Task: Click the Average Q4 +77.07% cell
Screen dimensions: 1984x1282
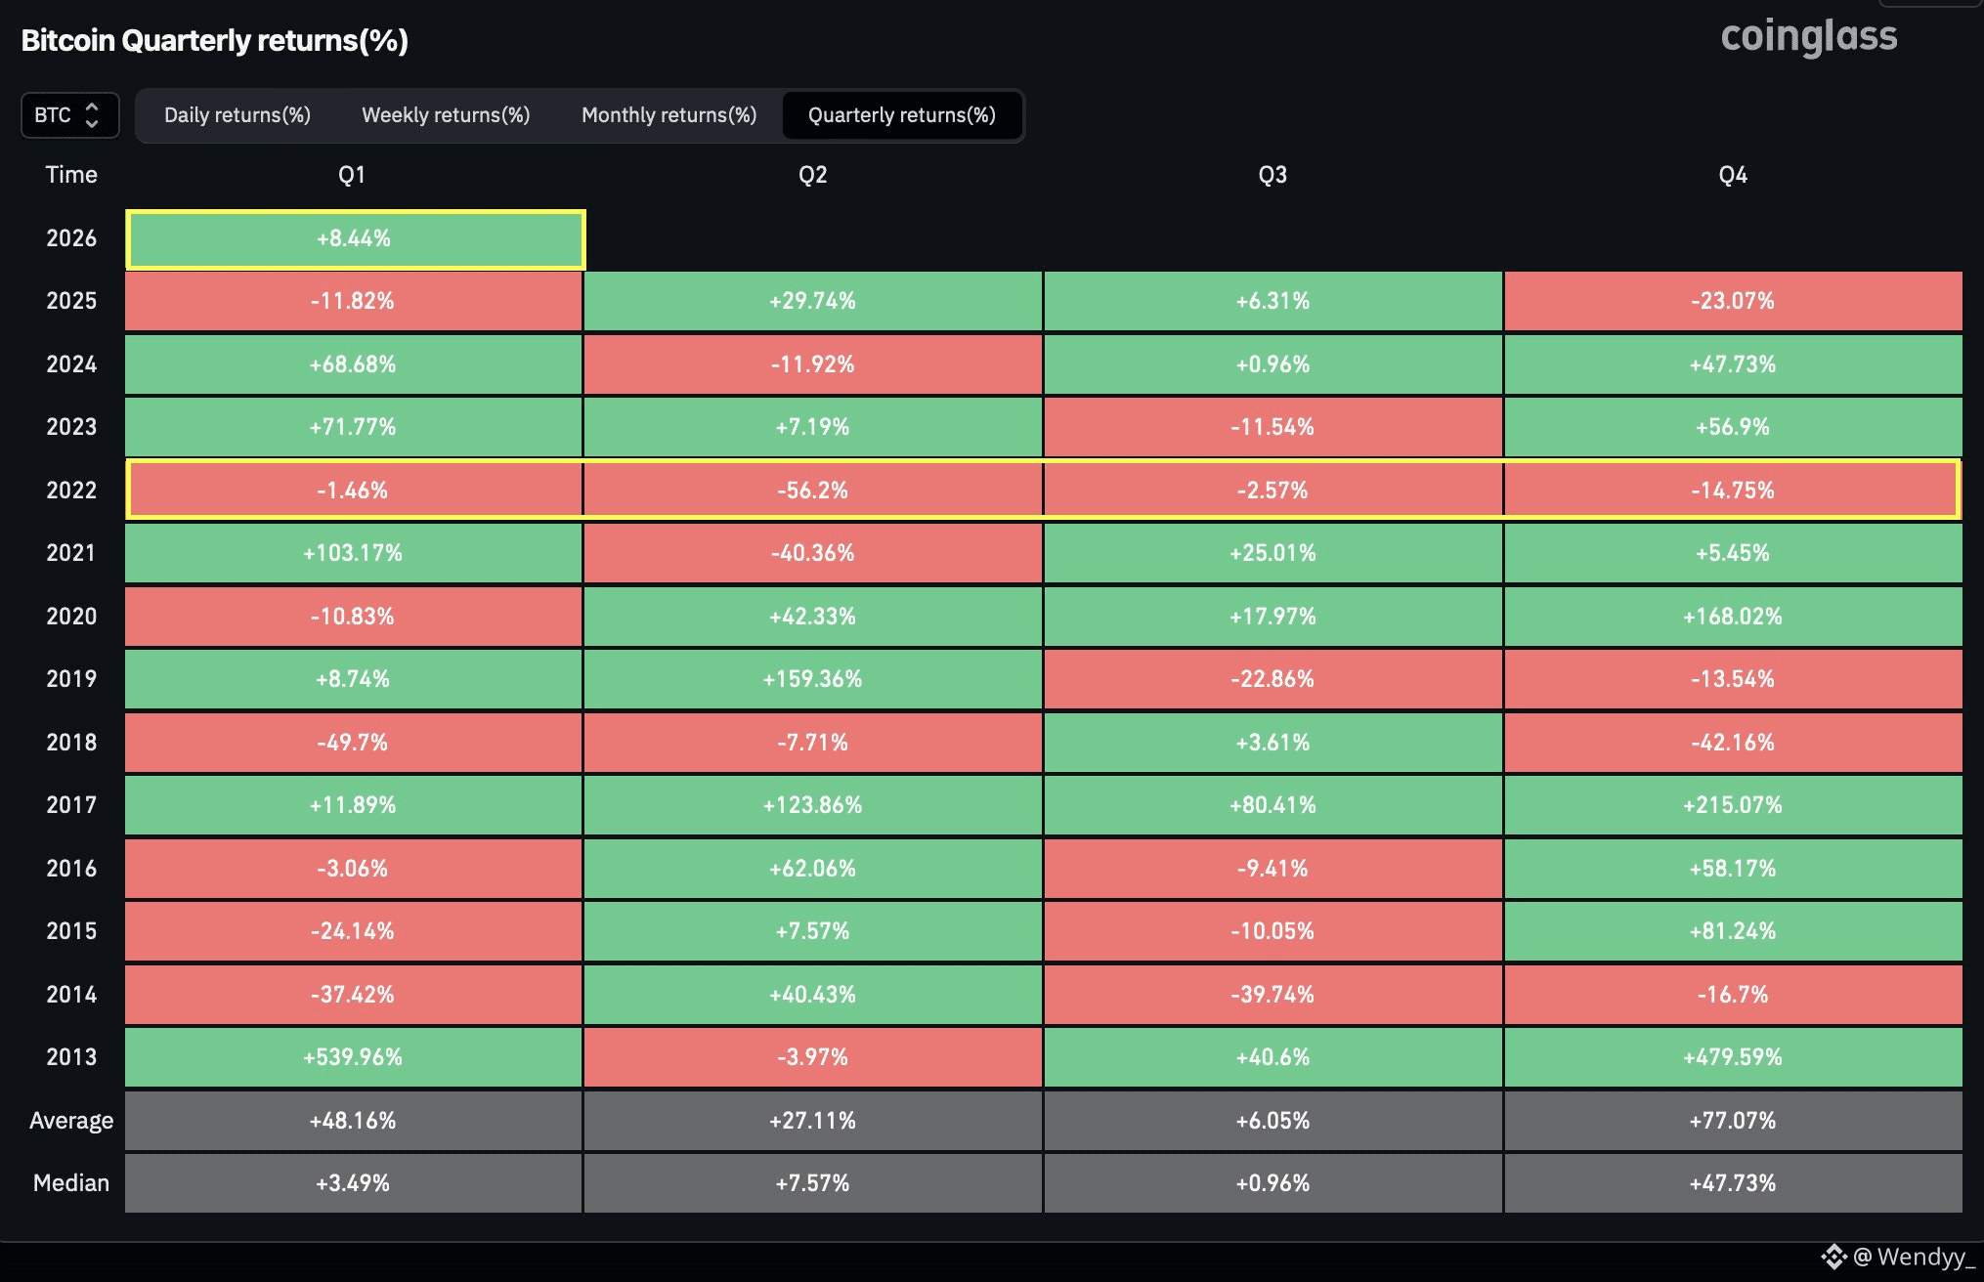Action: (1732, 1121)
